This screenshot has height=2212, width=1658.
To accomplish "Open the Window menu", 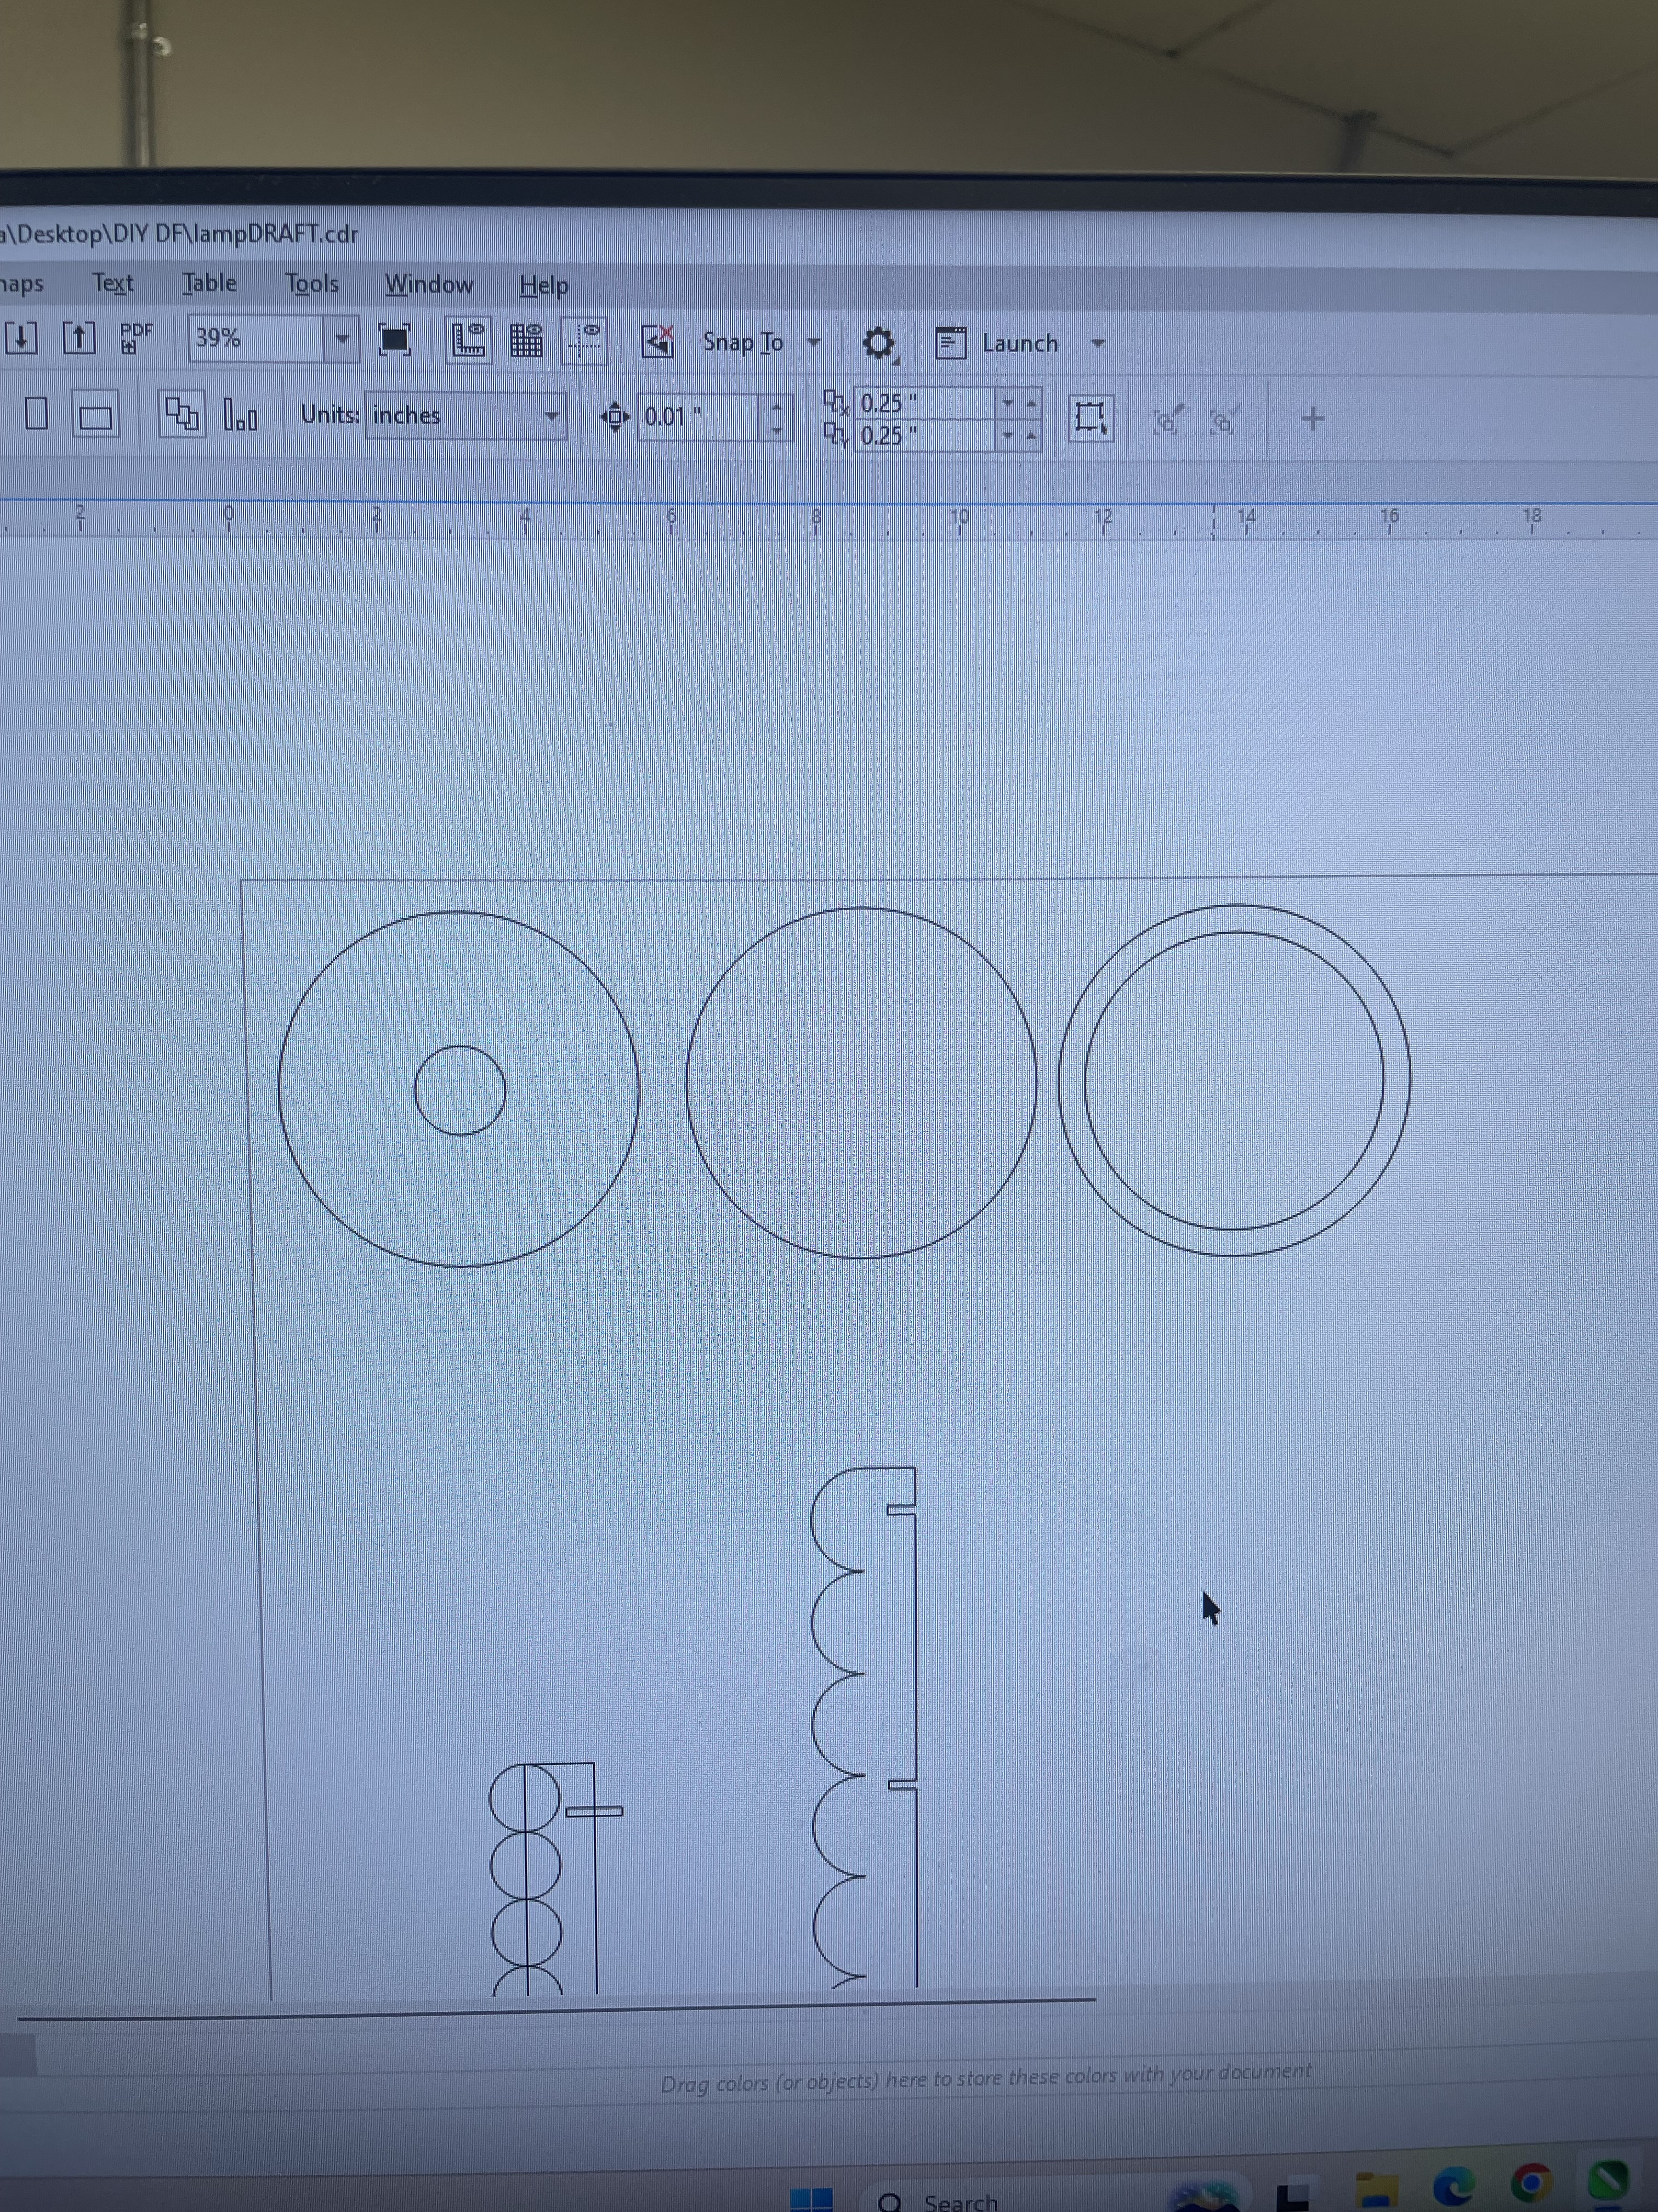I will [x=429, y=285].
